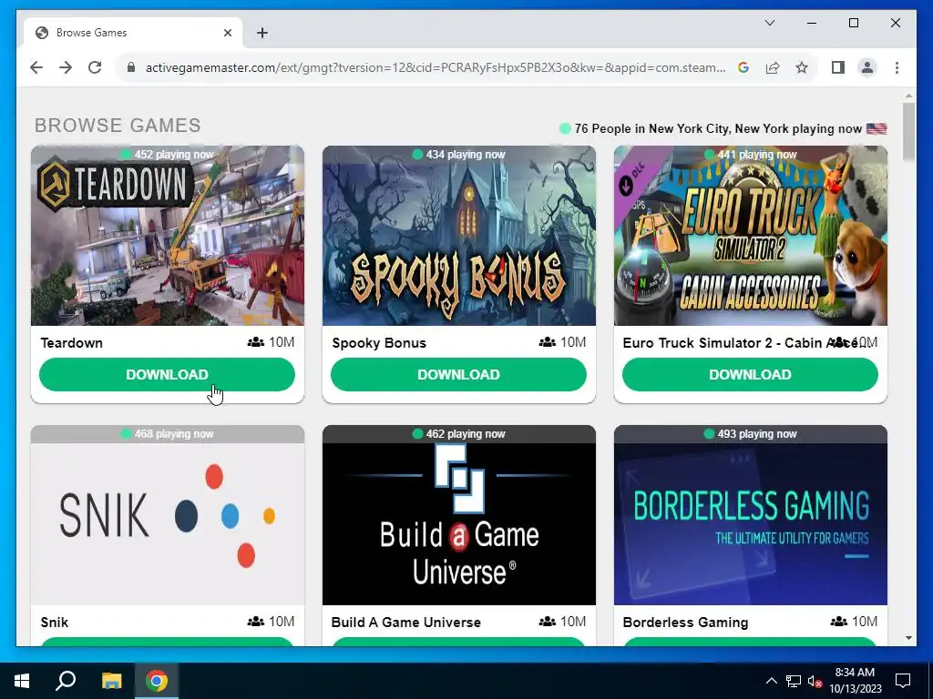933x699 pixels.
Task: Click the scrollbar down arrow
Action: point(908,638)
